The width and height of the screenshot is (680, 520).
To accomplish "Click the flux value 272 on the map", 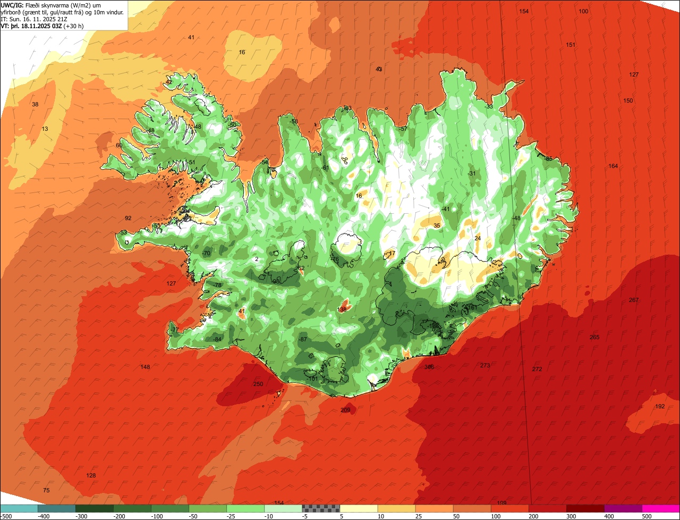I will point(537,369).
